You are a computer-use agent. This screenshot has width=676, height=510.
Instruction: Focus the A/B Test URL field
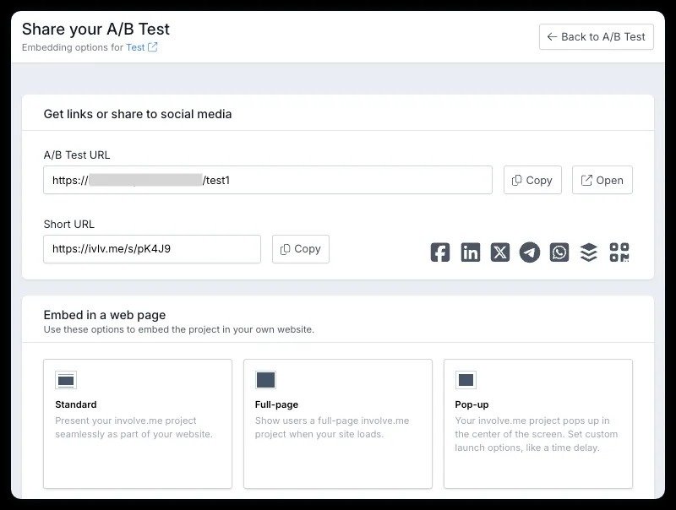pyautogui.click(x=268, y=180)
